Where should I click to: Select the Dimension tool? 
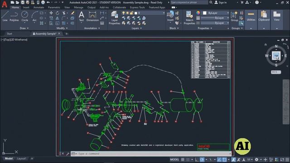[92, 16]
